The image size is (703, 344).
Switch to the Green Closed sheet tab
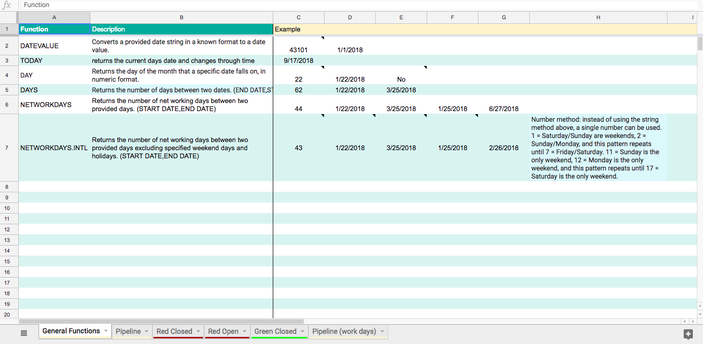click(275, 331)
